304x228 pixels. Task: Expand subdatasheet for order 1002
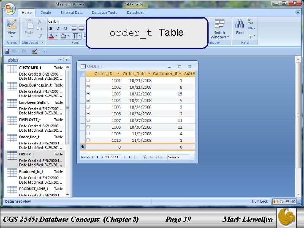click(88, 87)
